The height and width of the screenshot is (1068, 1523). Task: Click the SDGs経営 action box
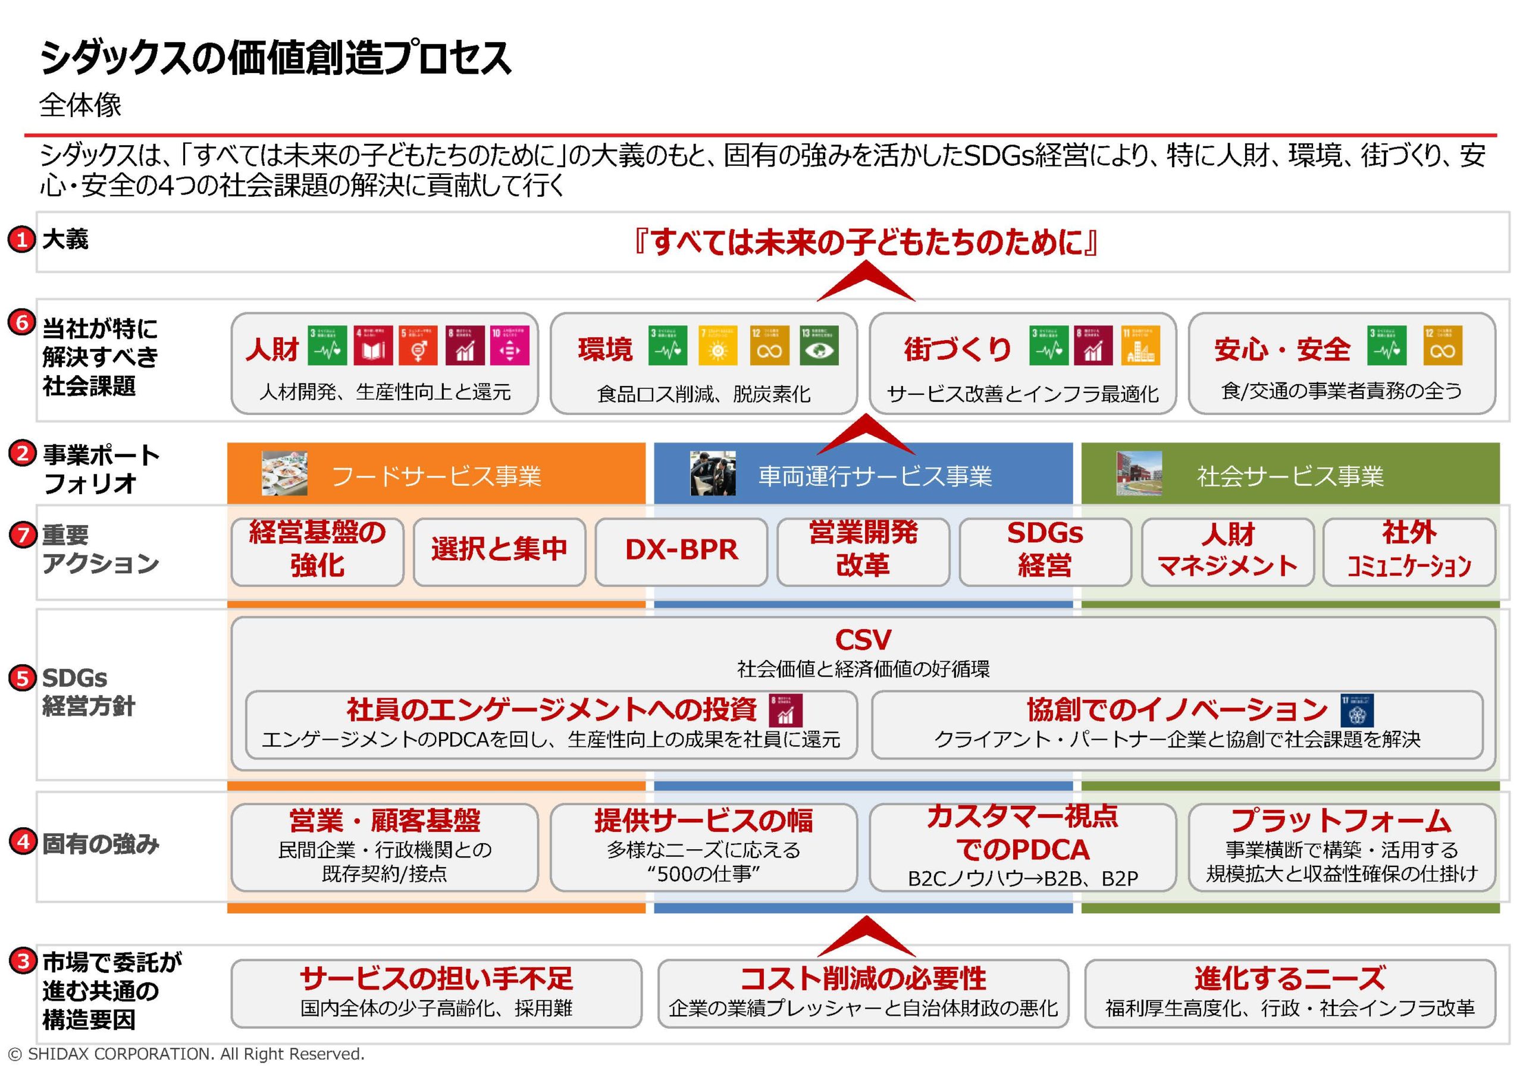pyautogui.click(x=1045, y=552)
